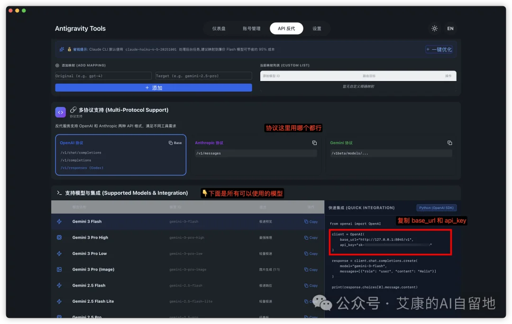Open the 设置 tab

coord(316,28)
